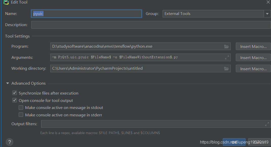Viewport: 271px width, 147px height.
Task: Enable Make console active on stdout message
Action: [x=21, y=108]
